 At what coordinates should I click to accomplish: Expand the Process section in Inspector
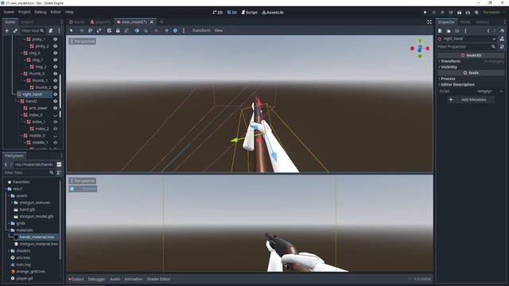coord(448,79)
